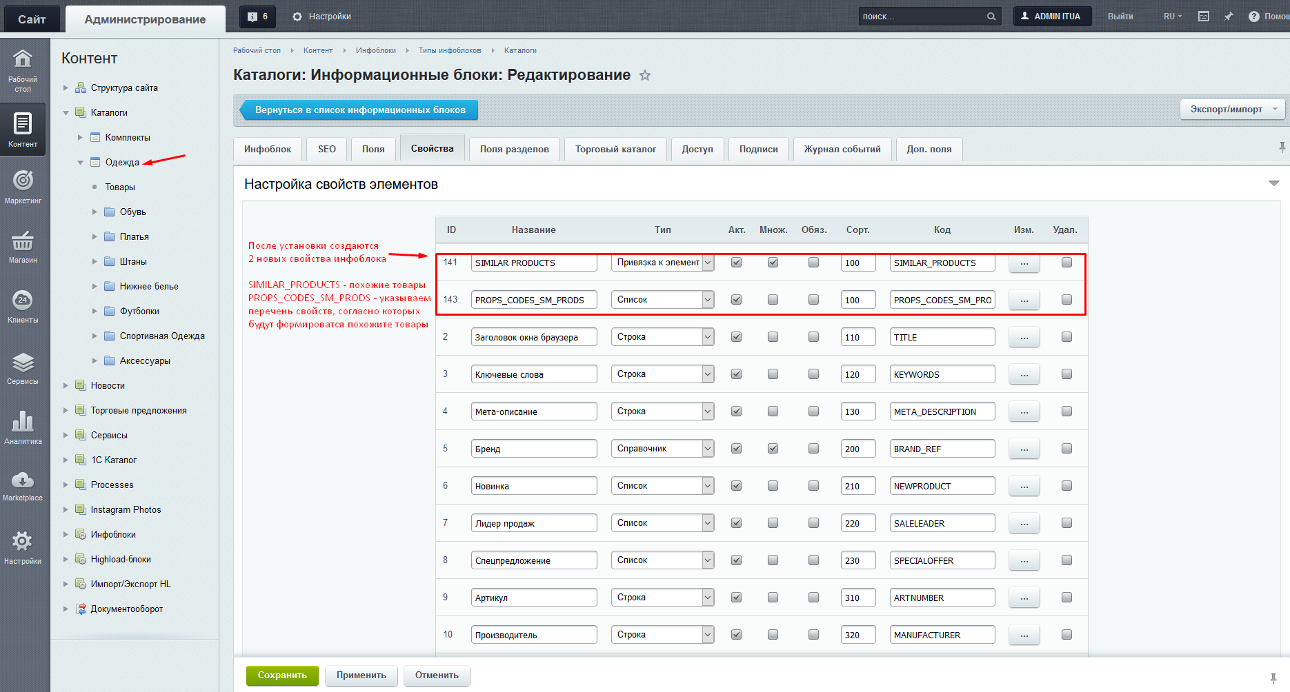Toggle multiple checkbox for SIMILAR PRODUCTS row

click(773, 263)
